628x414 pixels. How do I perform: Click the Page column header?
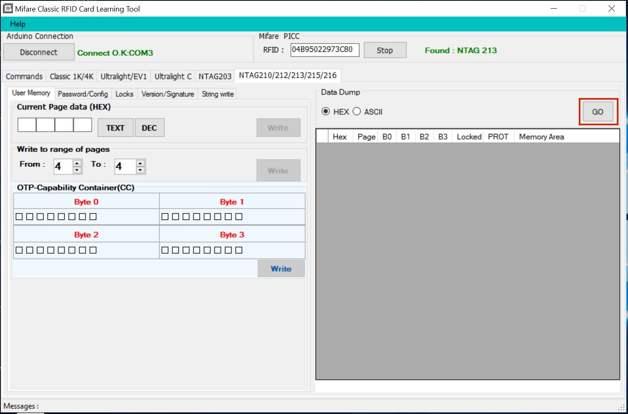point(366,136)
